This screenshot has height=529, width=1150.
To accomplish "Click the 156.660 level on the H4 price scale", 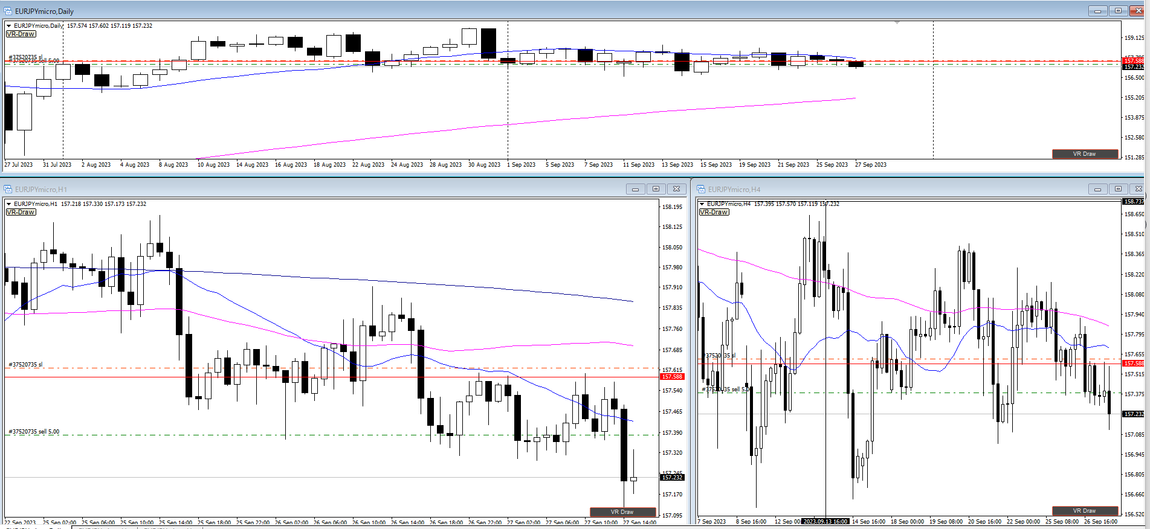I will [1134, 494].
